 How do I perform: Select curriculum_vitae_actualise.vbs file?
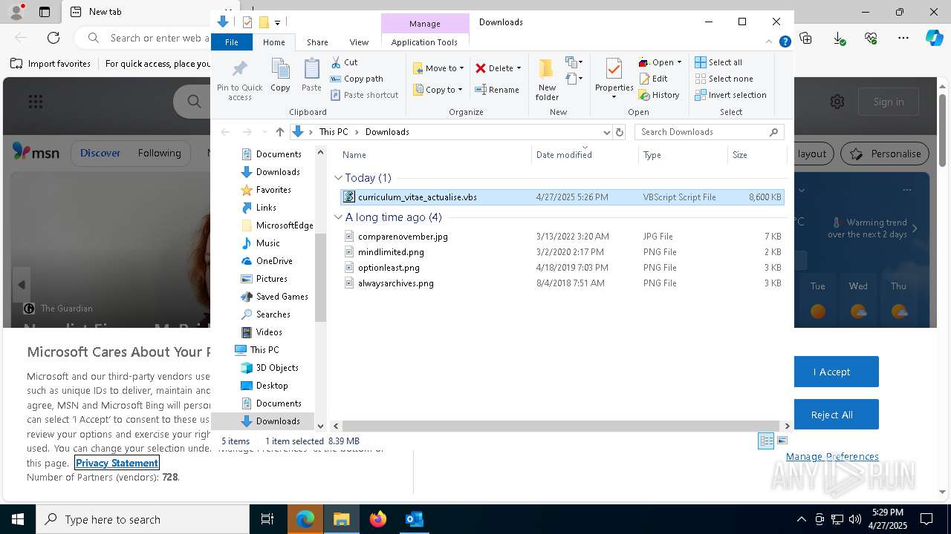(x=562, y=197)
